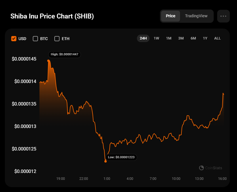Enable the ETH currency checkbox
237x192 pixels.
click(57, 39)
